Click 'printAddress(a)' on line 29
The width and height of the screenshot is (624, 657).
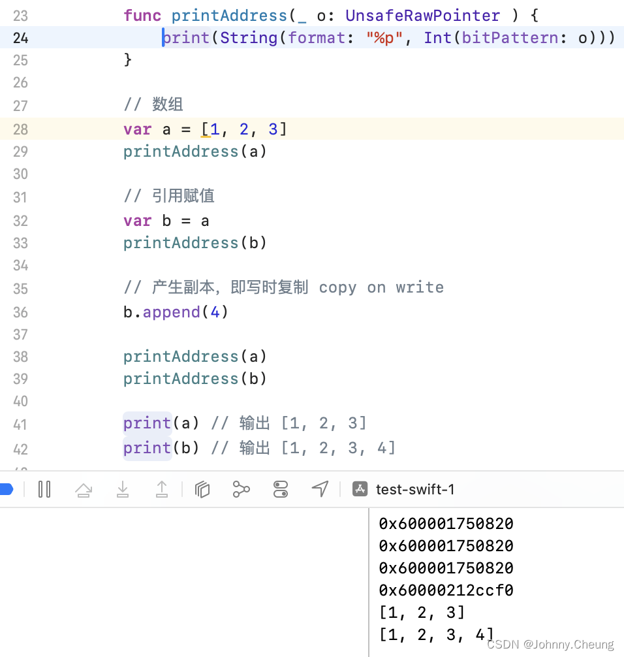point(195,152)
